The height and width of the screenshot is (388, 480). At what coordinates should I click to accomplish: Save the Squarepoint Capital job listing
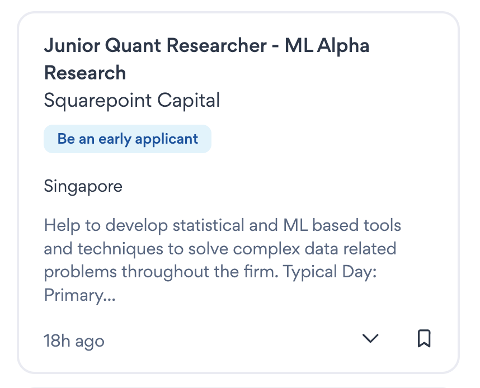(x=424, y=338)
